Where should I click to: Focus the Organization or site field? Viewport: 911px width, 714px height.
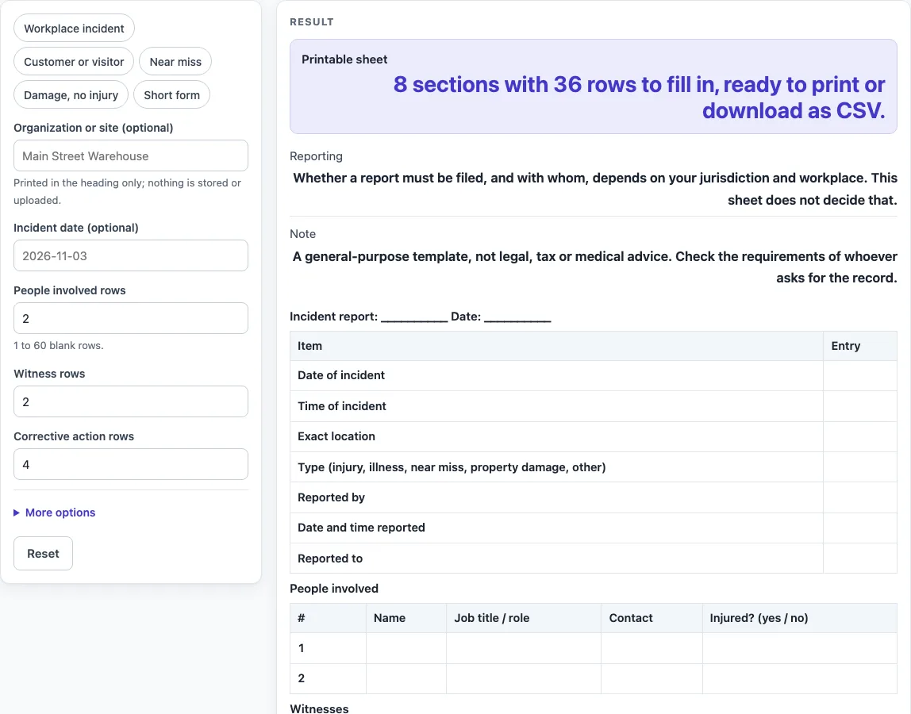pos(131,155)
